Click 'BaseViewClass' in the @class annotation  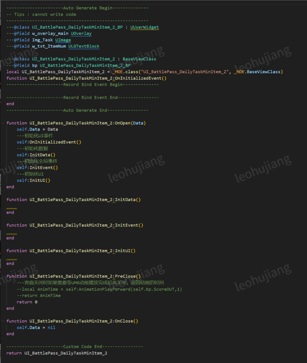139,59
